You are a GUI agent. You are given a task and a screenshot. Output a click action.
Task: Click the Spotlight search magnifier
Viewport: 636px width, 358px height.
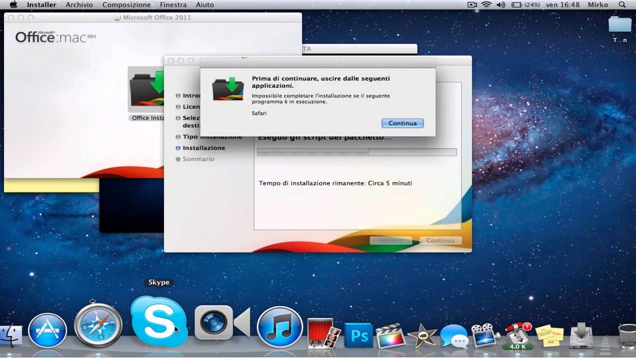click(x=622, y=4)
